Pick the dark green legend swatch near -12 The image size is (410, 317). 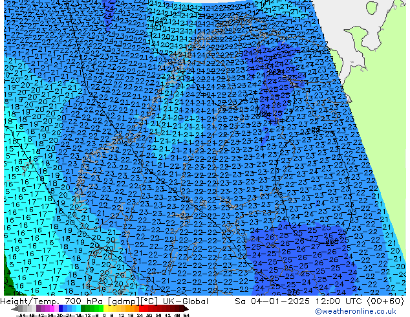[83, 308]
